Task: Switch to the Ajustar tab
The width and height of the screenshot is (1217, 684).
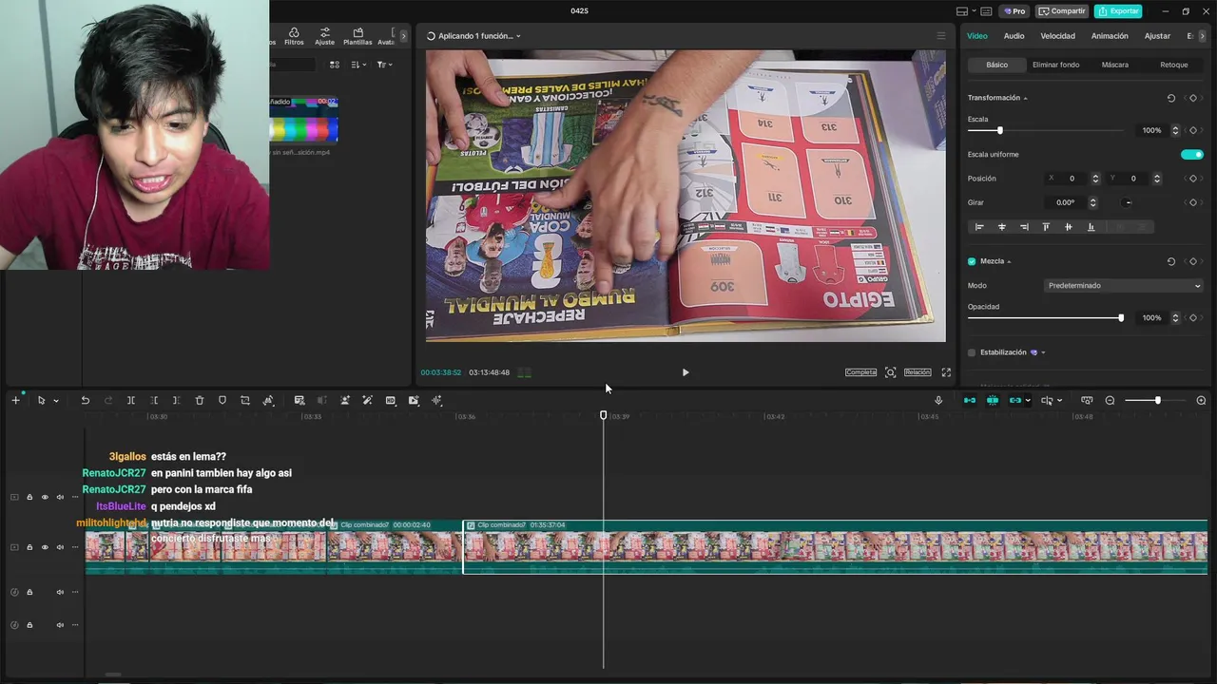Action: point(1157,36)
